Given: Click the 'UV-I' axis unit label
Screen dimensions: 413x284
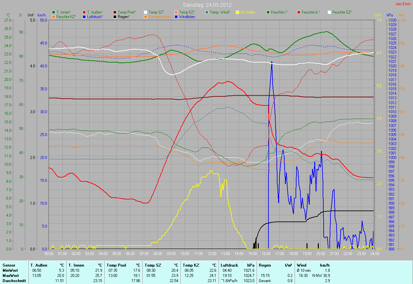Looking at the screenshot, I should tap(378, 15).
